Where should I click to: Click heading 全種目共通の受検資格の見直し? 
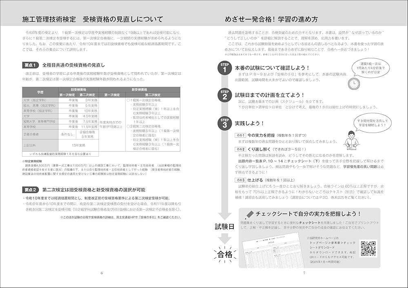(73, 65)
